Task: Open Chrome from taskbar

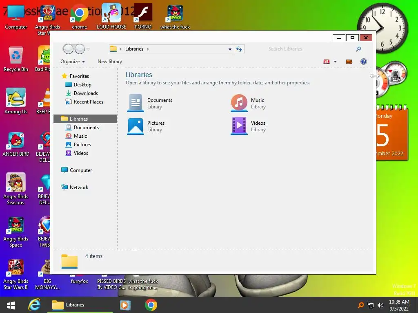Action: tap(151, 305)
